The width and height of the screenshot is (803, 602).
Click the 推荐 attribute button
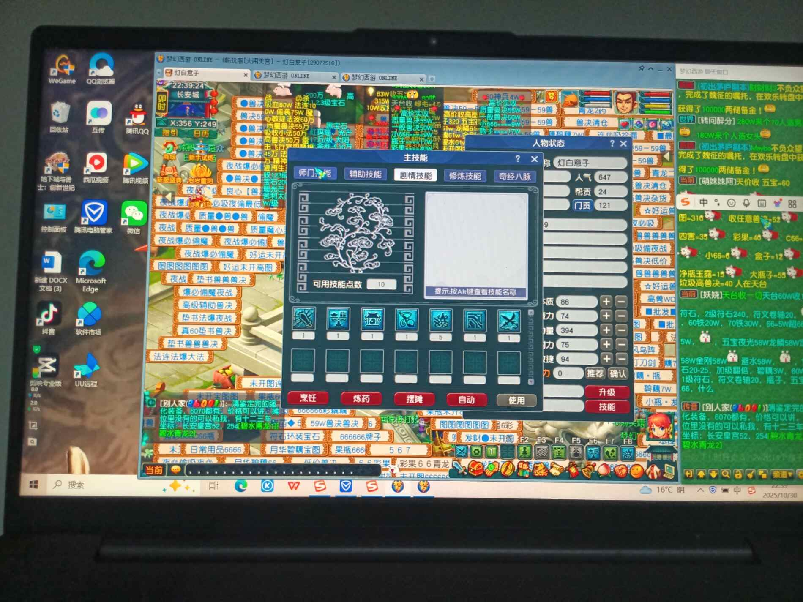coord(595,373)
